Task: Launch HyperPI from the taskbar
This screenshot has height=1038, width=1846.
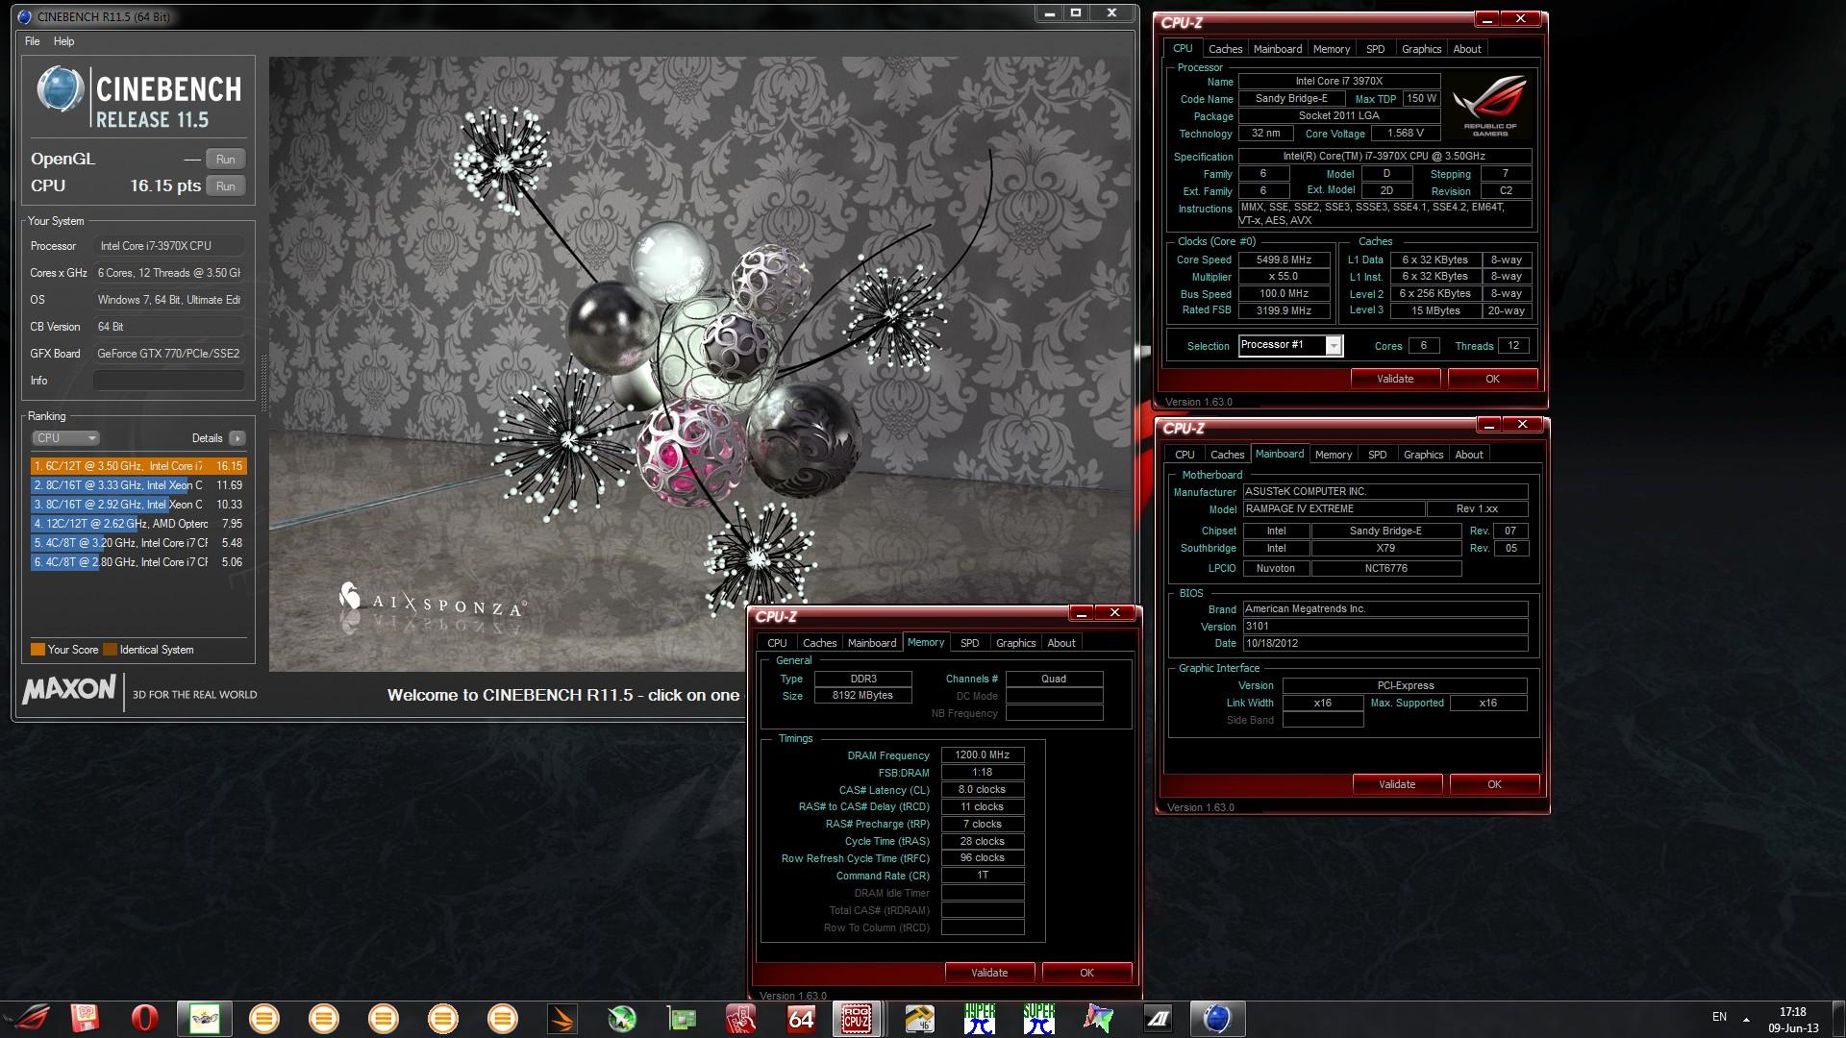Action: (x=980, y=1018)
